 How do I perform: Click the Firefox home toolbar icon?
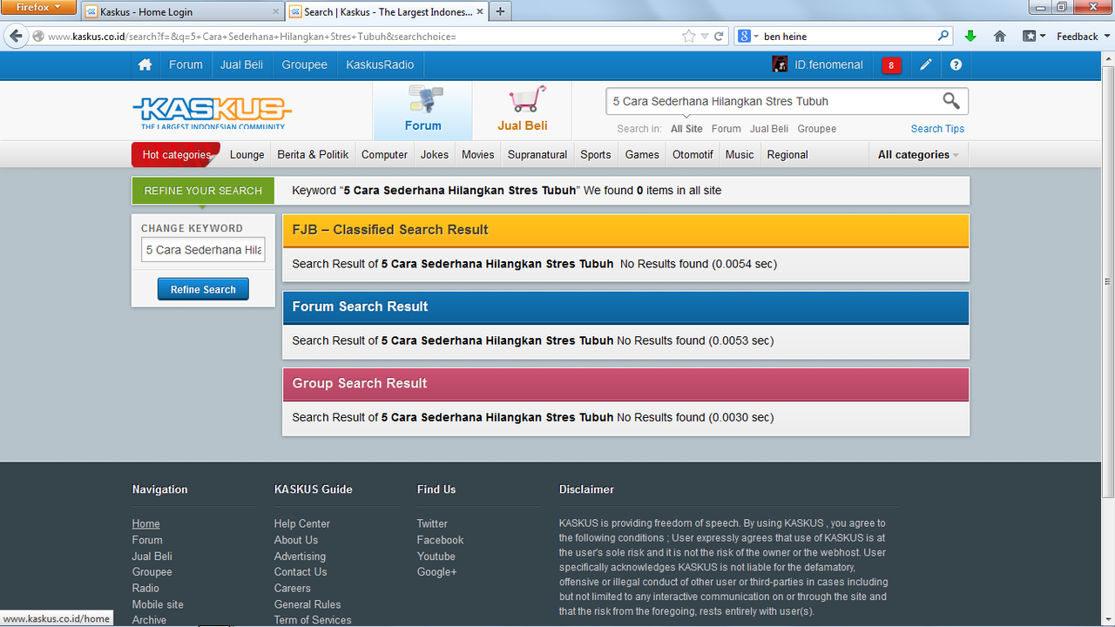click(x=1000, y=37)
